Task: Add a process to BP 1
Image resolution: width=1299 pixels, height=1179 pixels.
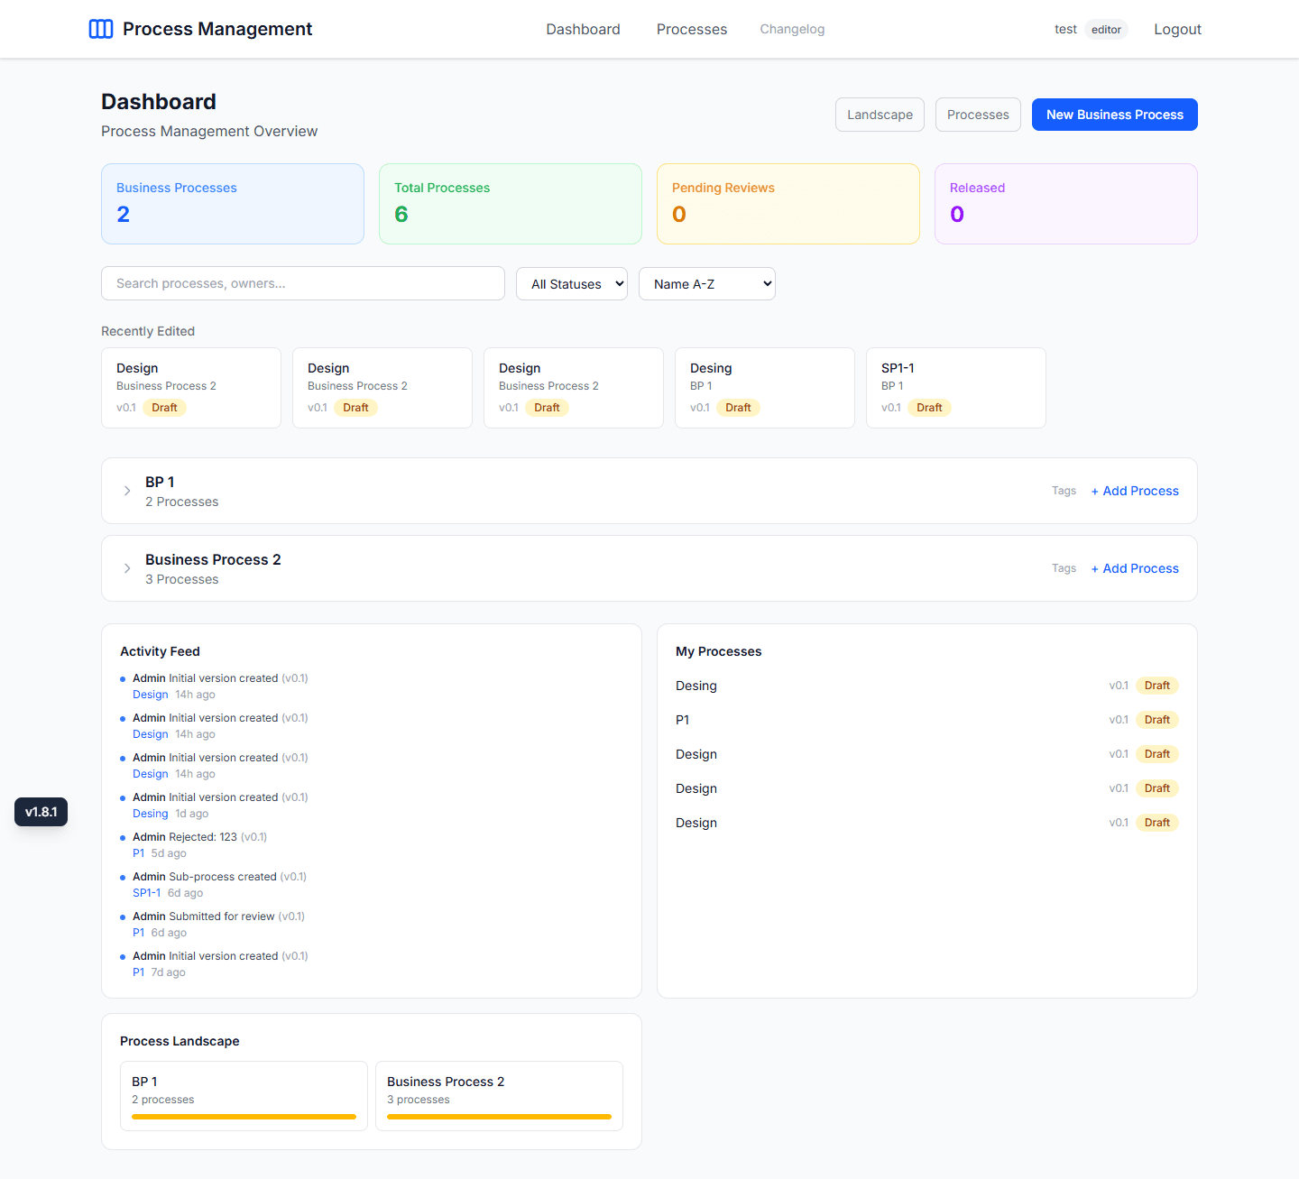Action: point(1134,491)
